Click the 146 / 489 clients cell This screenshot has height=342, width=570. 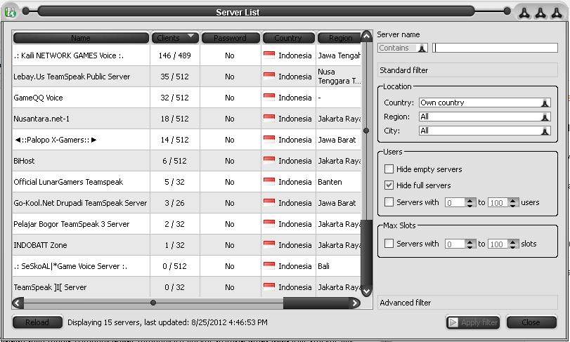[x=175, y=55]
